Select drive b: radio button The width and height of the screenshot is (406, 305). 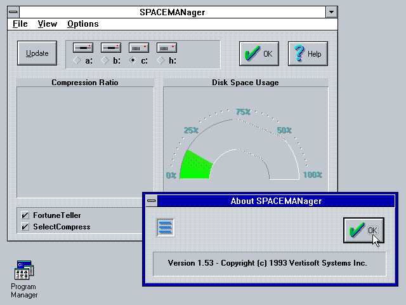(x=105, y=60)
